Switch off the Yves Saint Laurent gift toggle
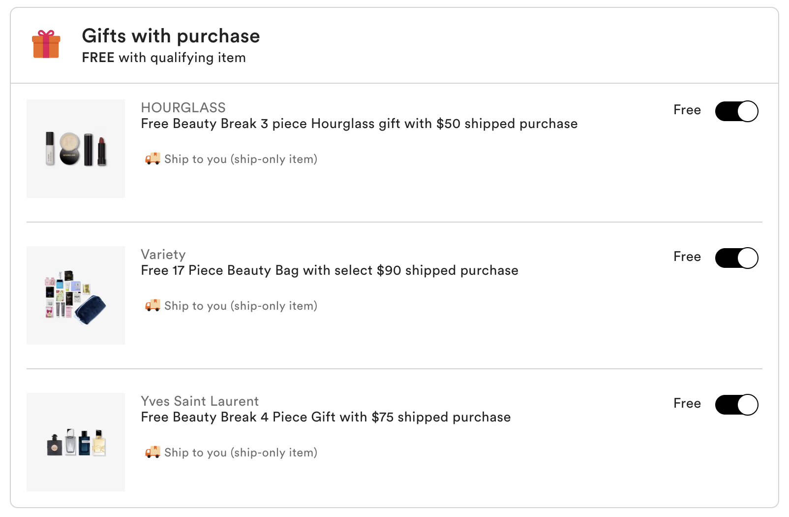The height and width of the screenshot is (517, 789). click(736, 405)
